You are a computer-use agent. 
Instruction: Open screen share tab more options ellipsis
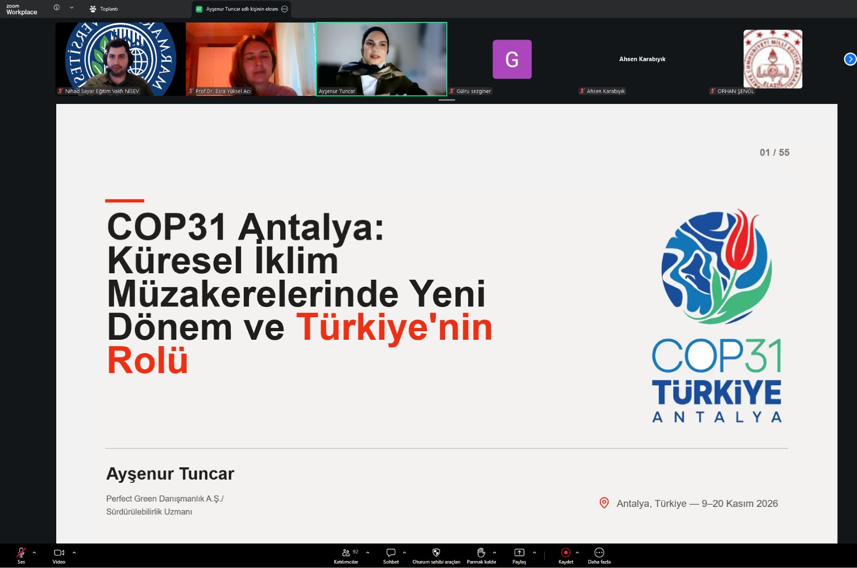(x=285, y=9)
